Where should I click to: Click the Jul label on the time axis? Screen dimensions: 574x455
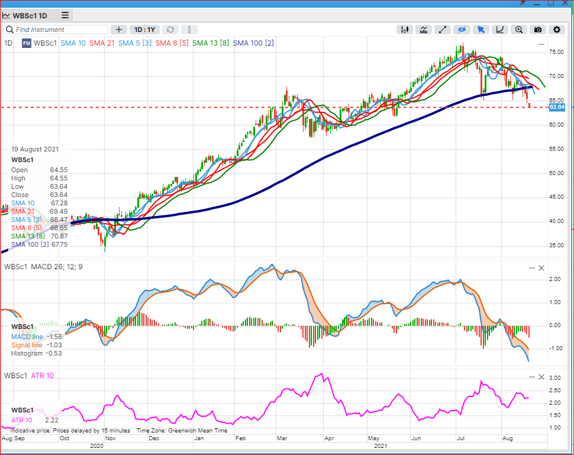tap(460, 438)
